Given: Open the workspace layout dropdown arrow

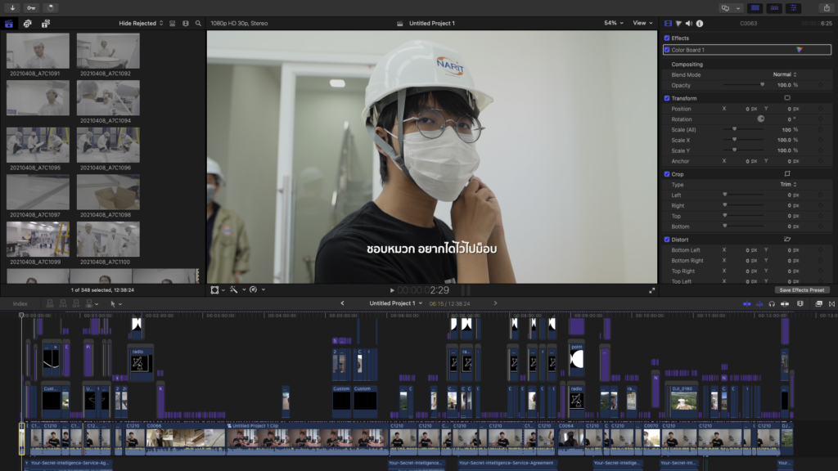Looking at the screenshot, I should point(738,8).
